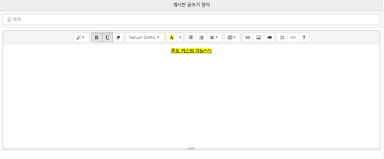Viewport: 384px width, 159px height.
Task: Switch to code view
Action: pyautogui.click(x=293, y=37)
